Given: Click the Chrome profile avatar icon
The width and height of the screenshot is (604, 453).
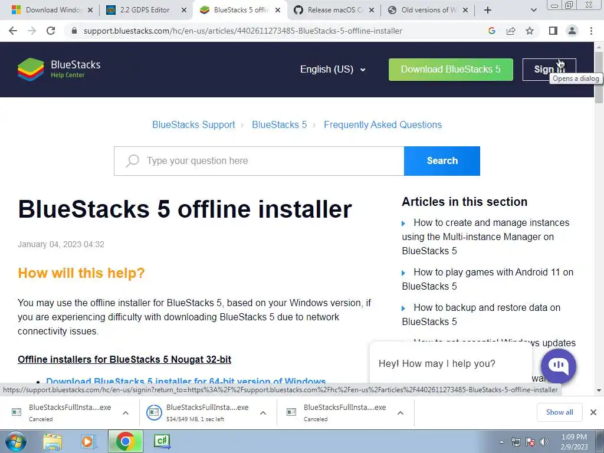Looking at the screenshot, I should click(x=572, y=31).
